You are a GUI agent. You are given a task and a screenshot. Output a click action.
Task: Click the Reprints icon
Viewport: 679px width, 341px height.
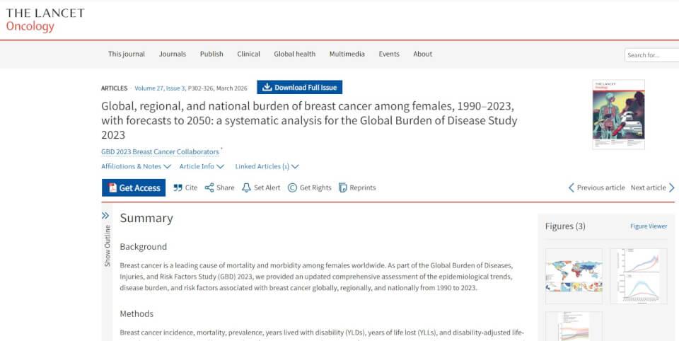[343, 187]
